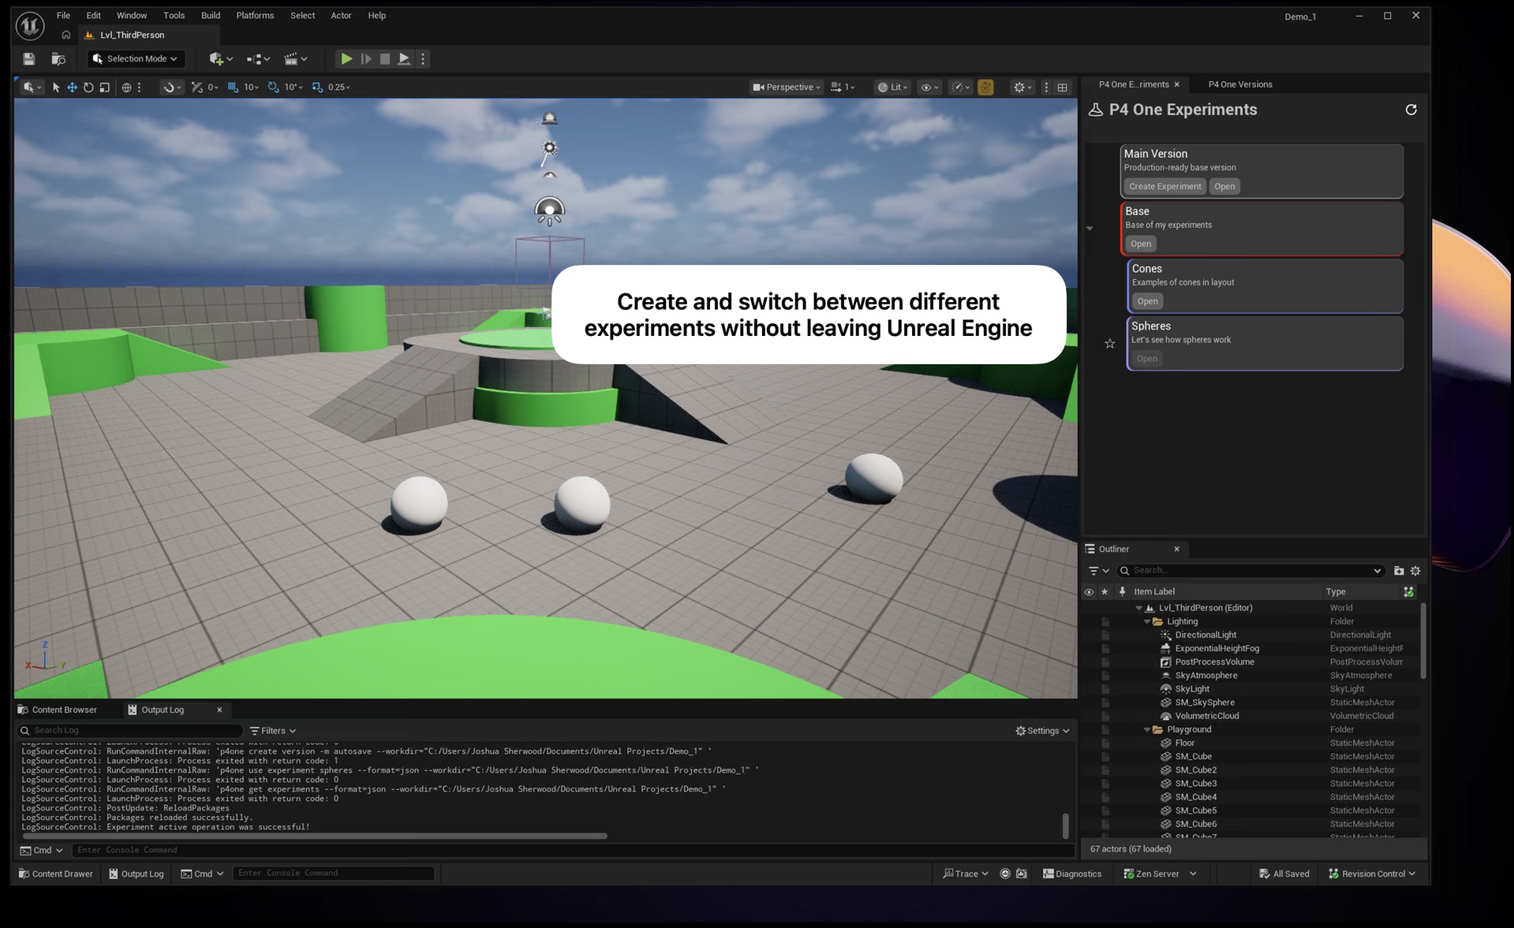Open the Output Log Settings dropdown

point(1042,731)
